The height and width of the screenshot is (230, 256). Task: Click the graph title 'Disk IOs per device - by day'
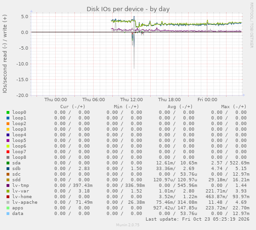pos(128,9)
